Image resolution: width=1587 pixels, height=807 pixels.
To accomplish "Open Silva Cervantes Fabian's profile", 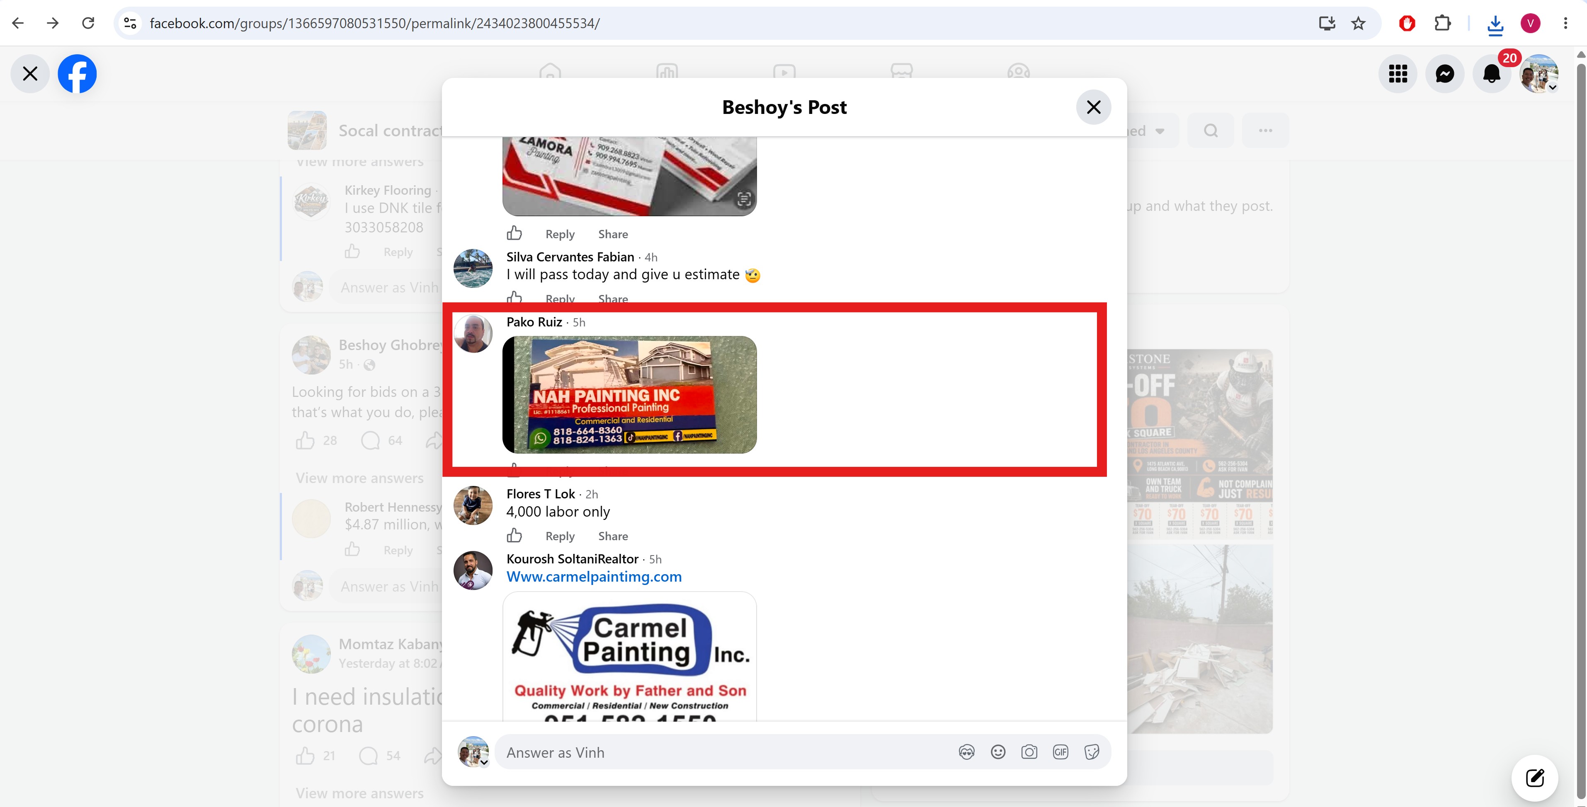I will tap(570, 257).
